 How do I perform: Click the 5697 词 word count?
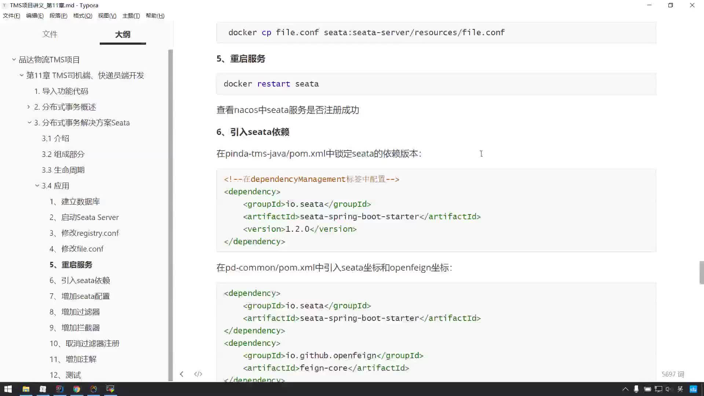(x=673, y=374)
